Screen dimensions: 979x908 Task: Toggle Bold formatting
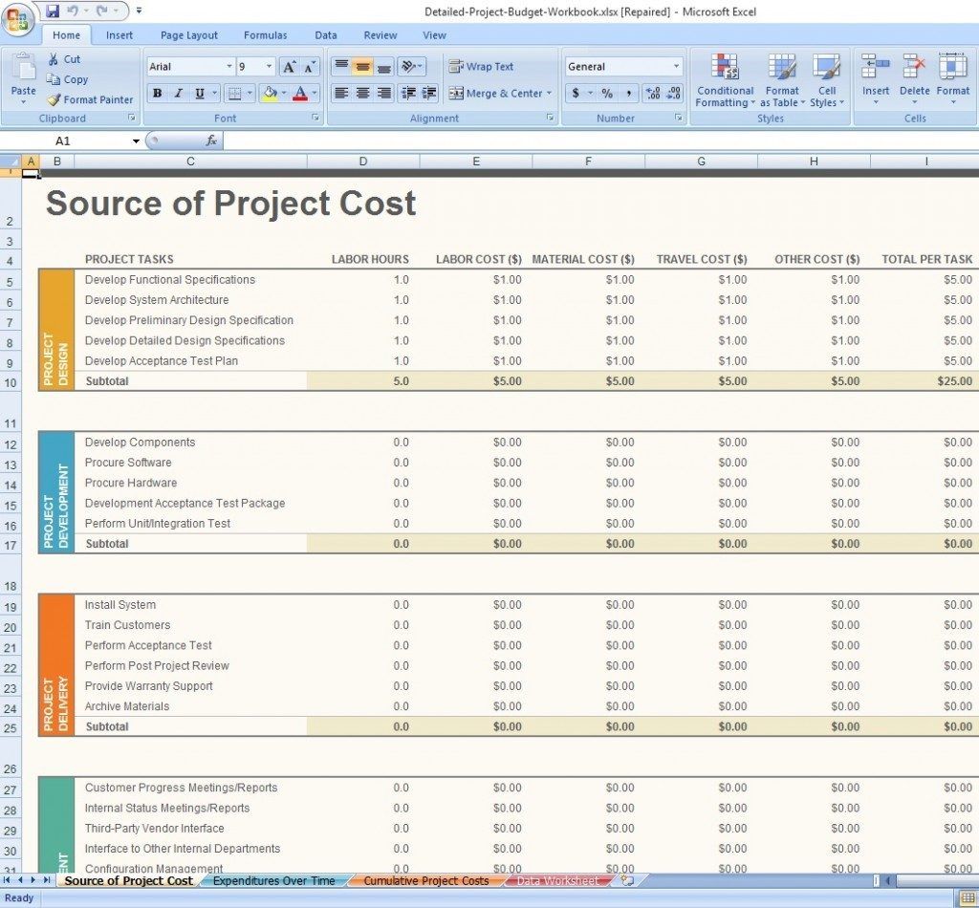157,94
